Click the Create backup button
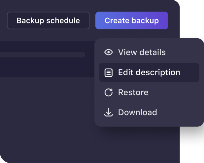 tap(132, 20)
